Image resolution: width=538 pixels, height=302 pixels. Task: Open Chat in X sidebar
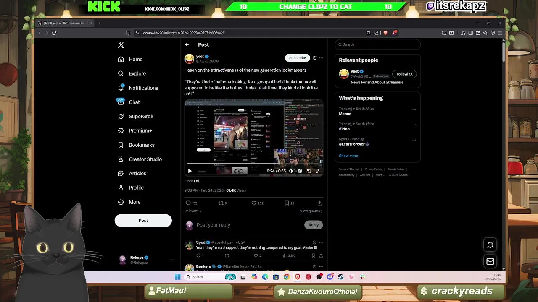pos(129,102)
